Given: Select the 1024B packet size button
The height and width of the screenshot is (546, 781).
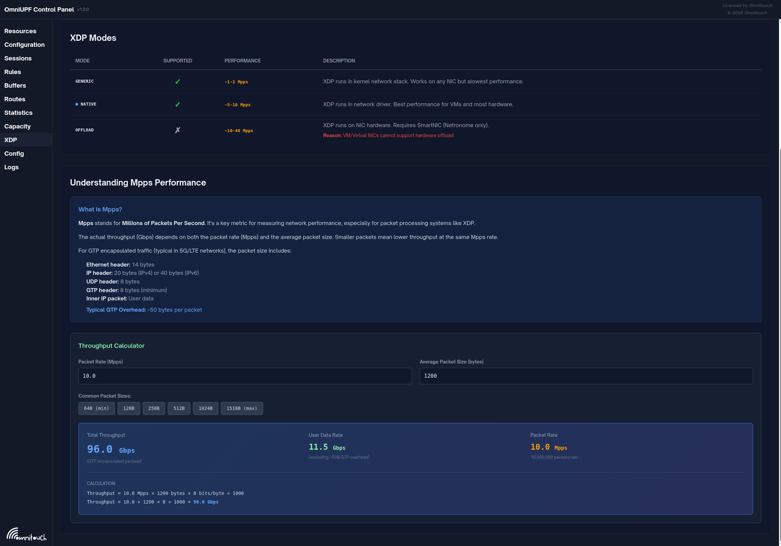Looking at the screenshot, I should (x=205, y=408).
